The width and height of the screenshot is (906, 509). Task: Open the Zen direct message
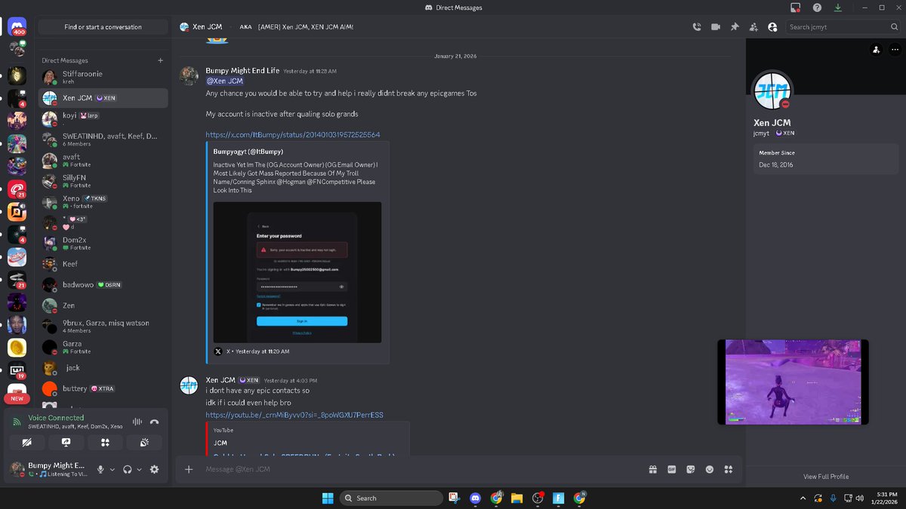[x=103, y=305]
